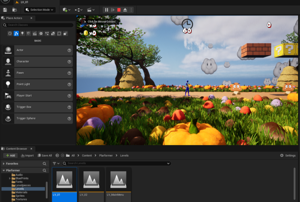Open the play options three-dot menu
The width and height of the screenshot is (300, 202).
(x=131, y=10)
